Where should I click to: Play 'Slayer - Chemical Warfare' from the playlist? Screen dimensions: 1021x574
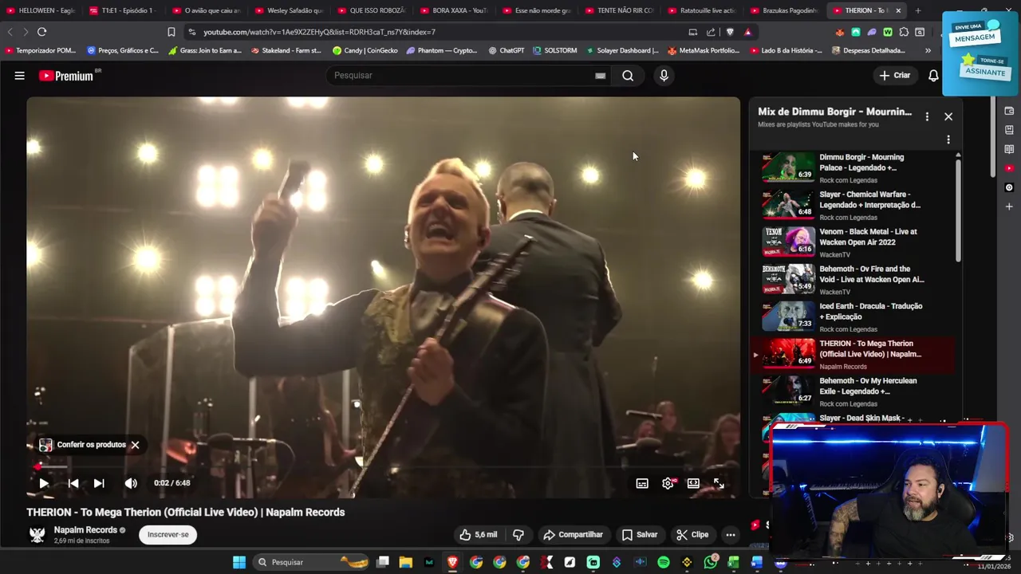[853, 205]
